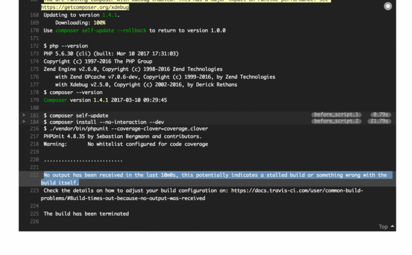
Task: Click line number 223
Action: click(x=34, y=190)
